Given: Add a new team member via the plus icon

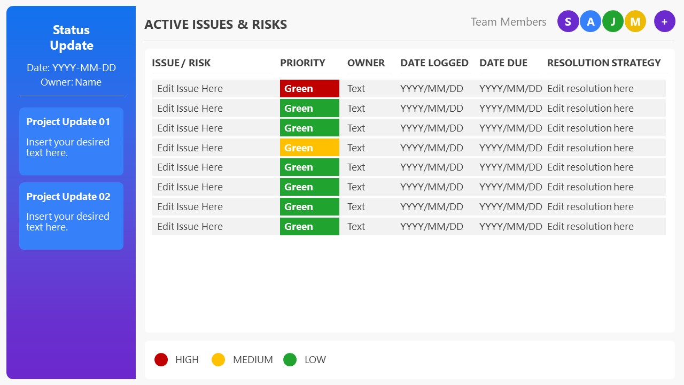Looking at the screenshot, I should (664, 21).
